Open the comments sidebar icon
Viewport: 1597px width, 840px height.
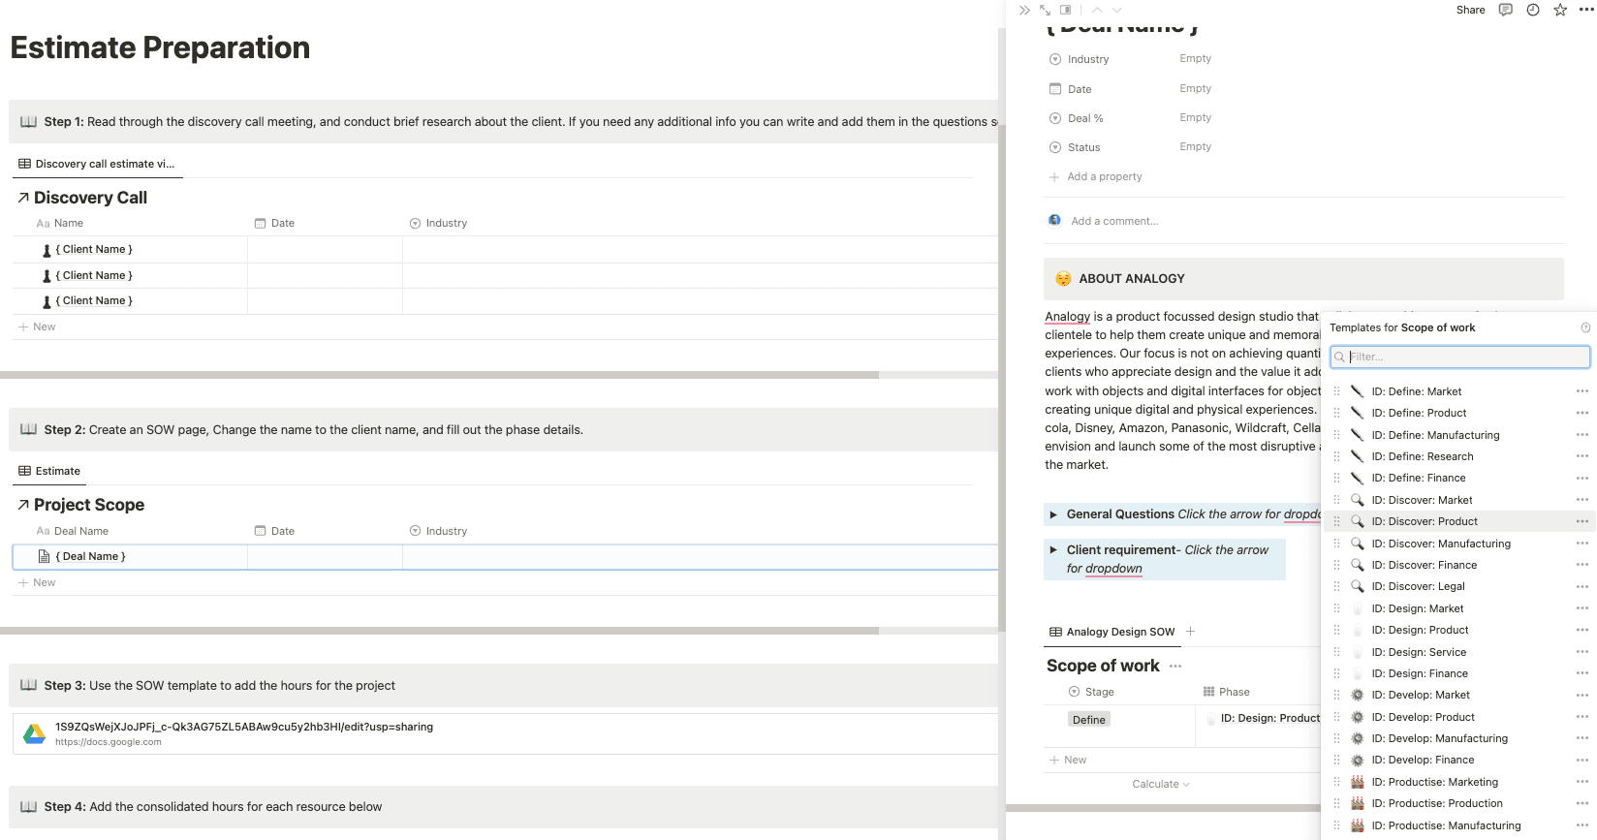coord(1505,10)
